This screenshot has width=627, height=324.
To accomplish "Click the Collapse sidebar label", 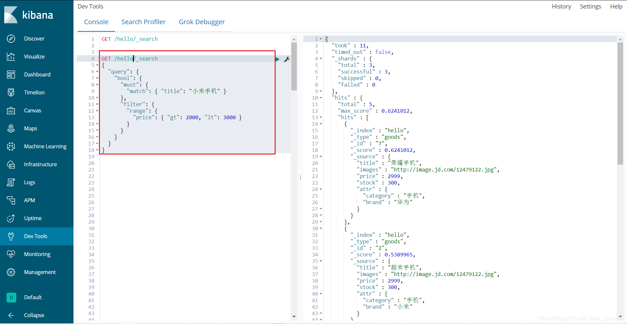I will tap(34, 315).
